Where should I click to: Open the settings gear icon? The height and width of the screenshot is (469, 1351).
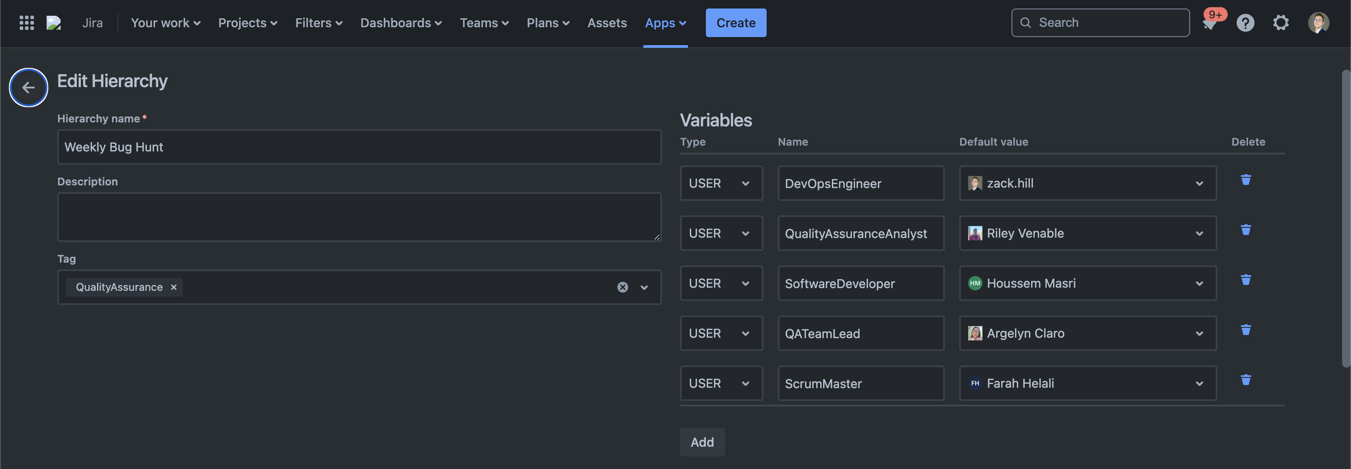1280,23
